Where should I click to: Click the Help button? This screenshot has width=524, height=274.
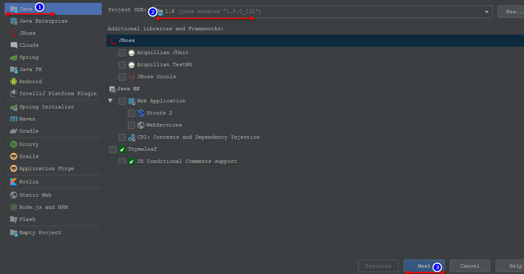[510, 266]
